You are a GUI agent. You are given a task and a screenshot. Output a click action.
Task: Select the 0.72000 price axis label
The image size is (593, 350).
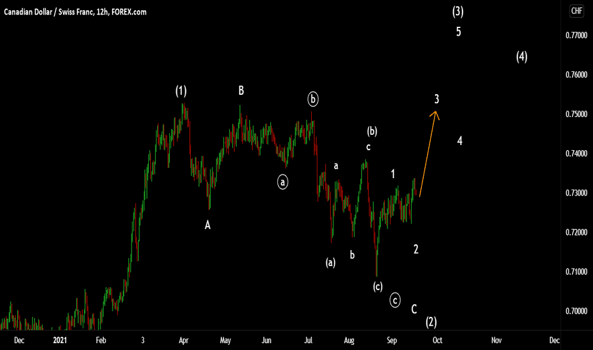[x=576, y=232]
